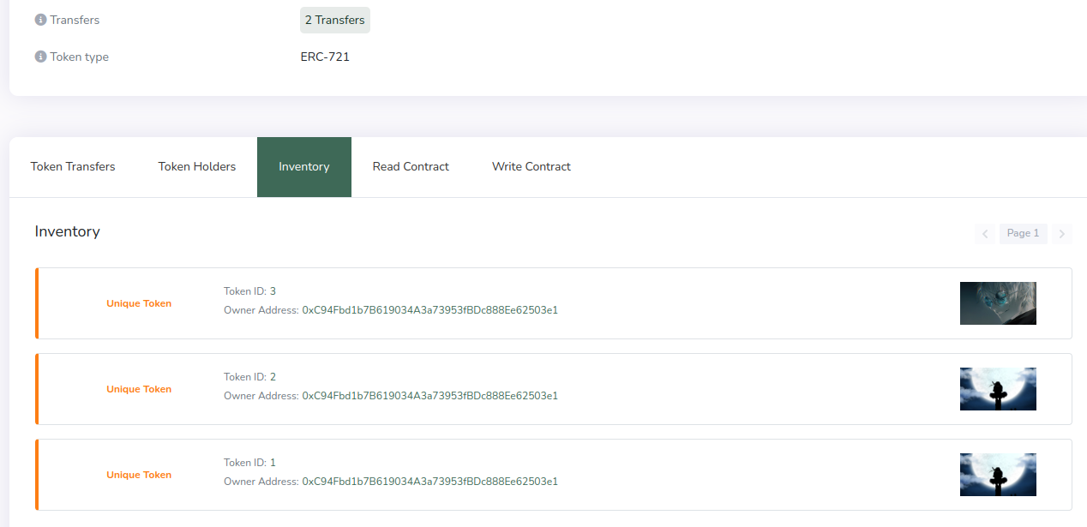Click the previous page arrow

pos(984,233)
